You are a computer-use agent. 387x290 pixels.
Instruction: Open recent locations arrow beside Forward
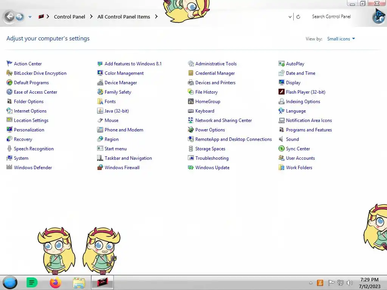point(30,17)
